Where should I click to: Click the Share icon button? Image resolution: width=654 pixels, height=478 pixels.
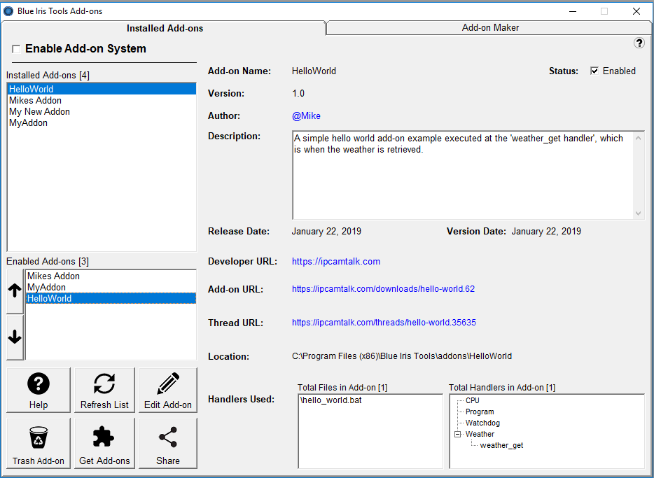coord(168,444)
